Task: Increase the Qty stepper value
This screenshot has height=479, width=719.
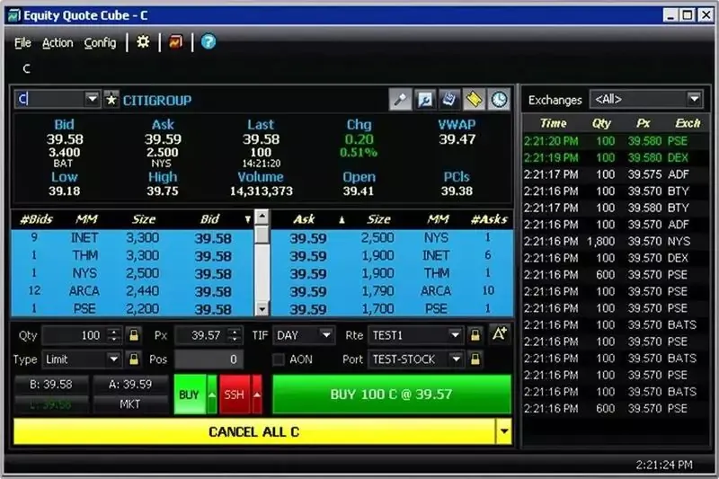Action: (x=114, y=331)
